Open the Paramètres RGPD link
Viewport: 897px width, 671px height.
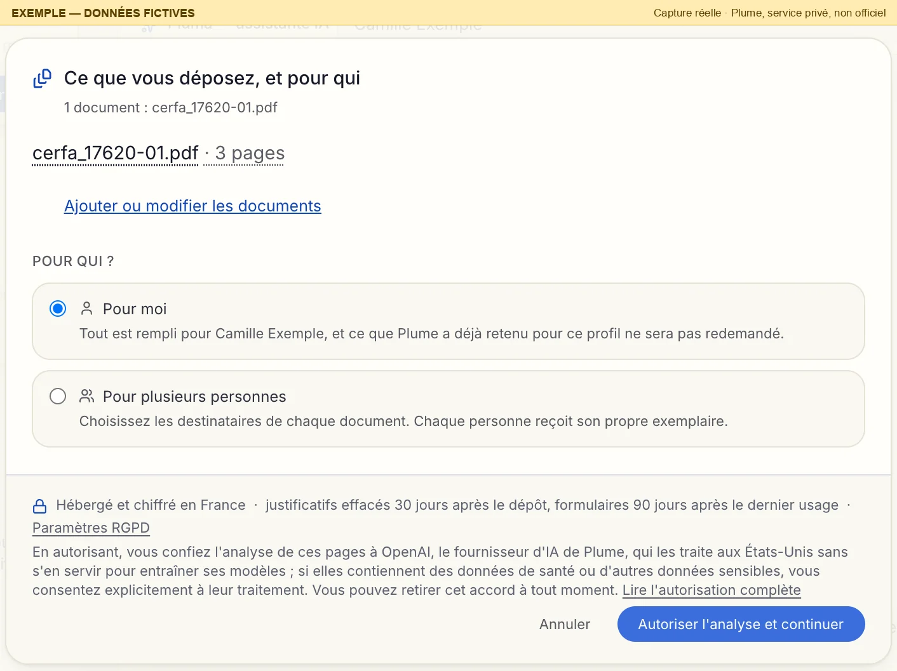(x=91, y=528)
